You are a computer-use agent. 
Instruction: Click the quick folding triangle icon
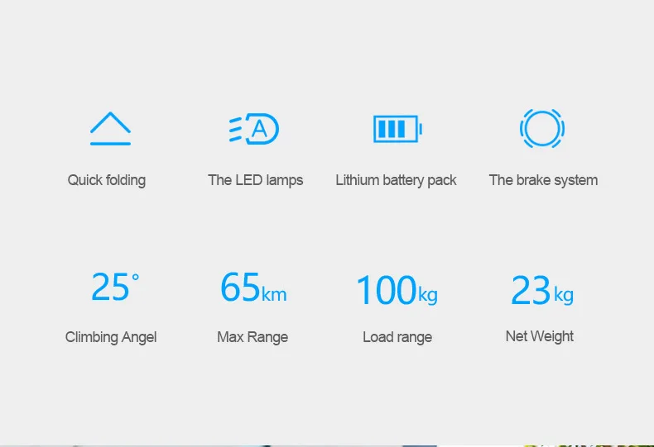point(110,129)
